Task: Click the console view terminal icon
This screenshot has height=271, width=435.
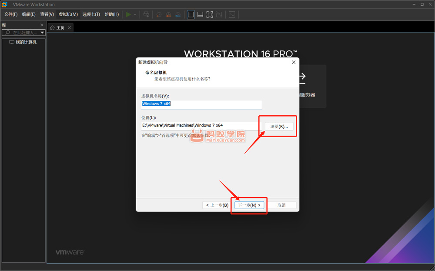Action: click(x=232, y=14)
